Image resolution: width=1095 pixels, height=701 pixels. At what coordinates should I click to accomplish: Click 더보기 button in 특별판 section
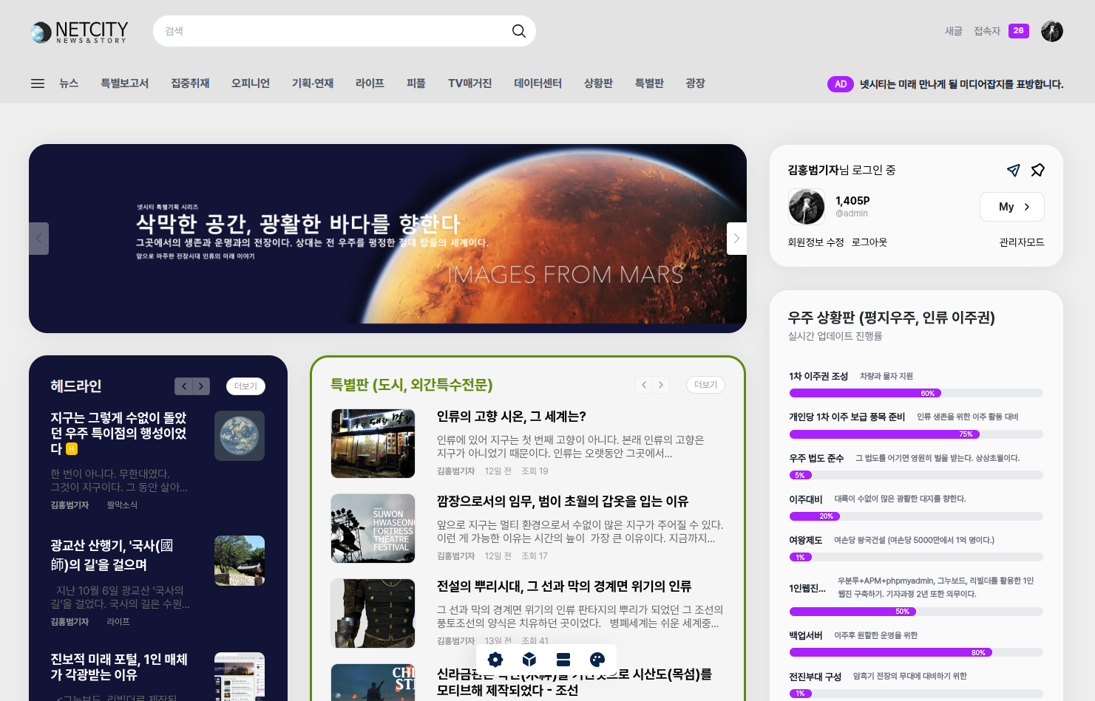tap(705, 385)
